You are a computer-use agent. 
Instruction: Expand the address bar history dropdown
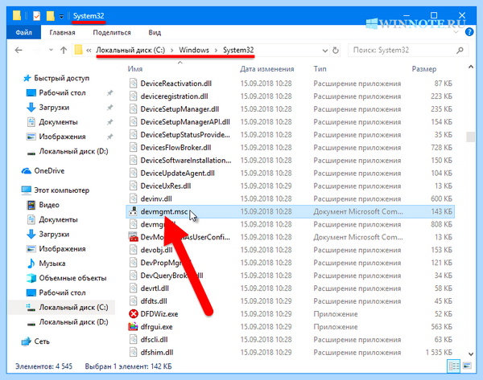click(x=324, y=51)
